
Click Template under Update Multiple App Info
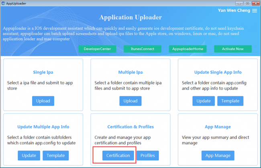click(x=55, y=156)
